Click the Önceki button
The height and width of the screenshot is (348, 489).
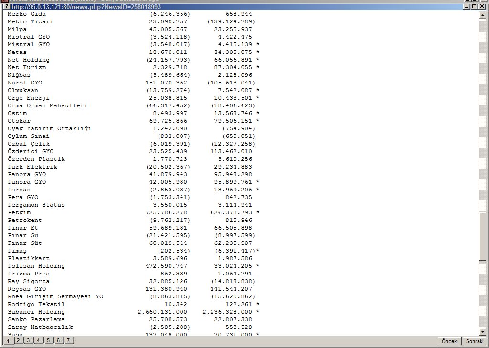(x=449, y=341)
